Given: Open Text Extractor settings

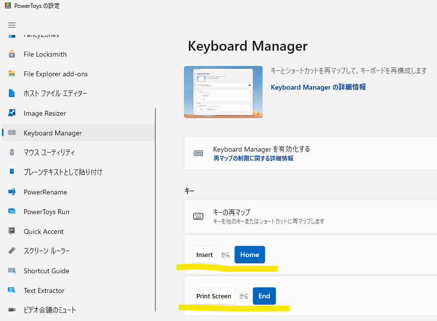Looking at the screenshot, I should [78, 290].
